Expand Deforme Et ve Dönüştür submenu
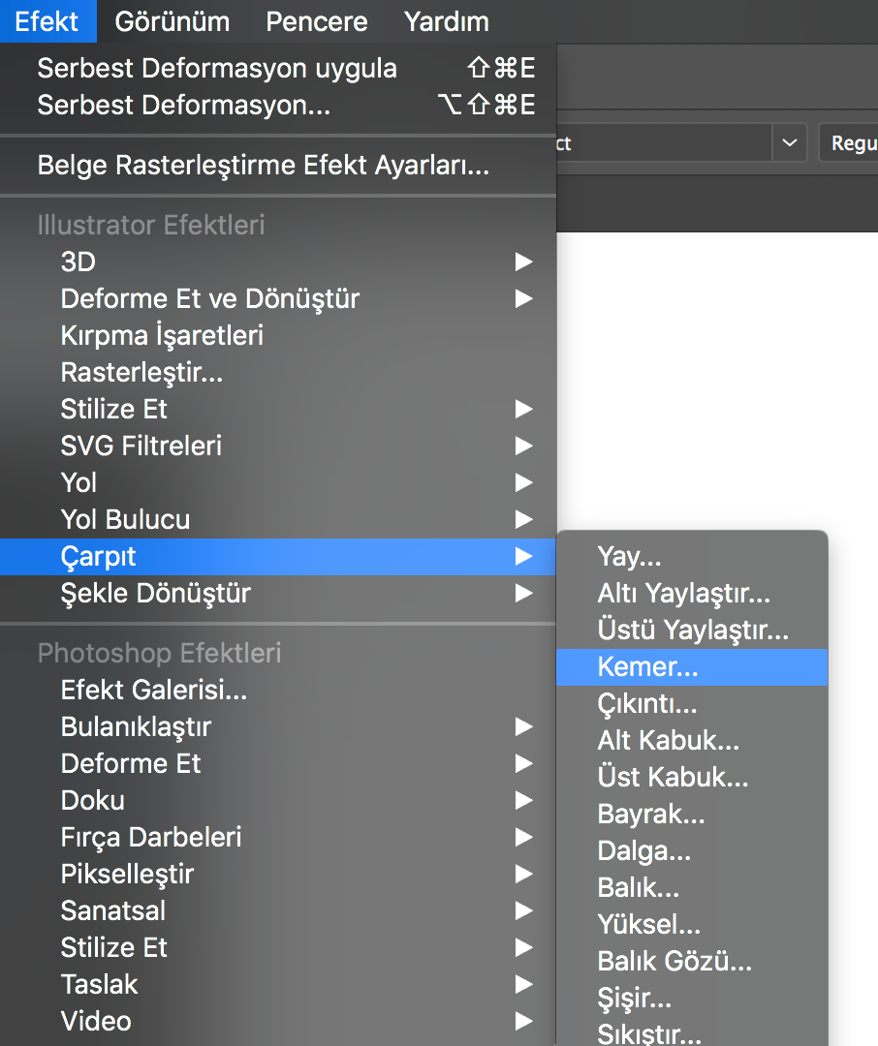This screenshot has height=1046, width=878. coord(278,298)
